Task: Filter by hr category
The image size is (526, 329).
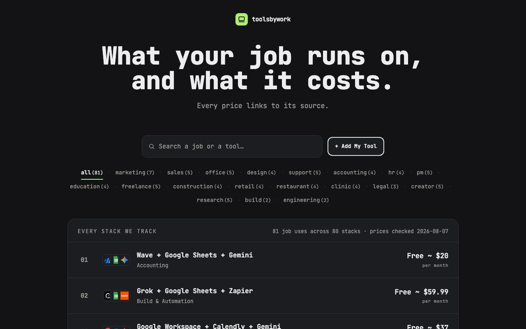Action: tap(396, 173)
